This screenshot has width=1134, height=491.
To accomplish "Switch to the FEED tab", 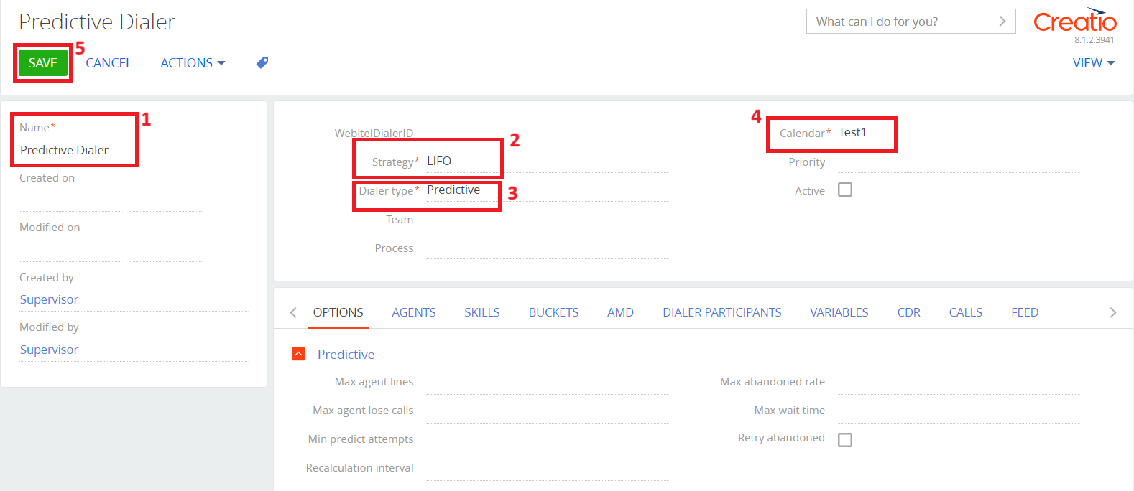I will pyautogui.click(x=1025, y=312).
